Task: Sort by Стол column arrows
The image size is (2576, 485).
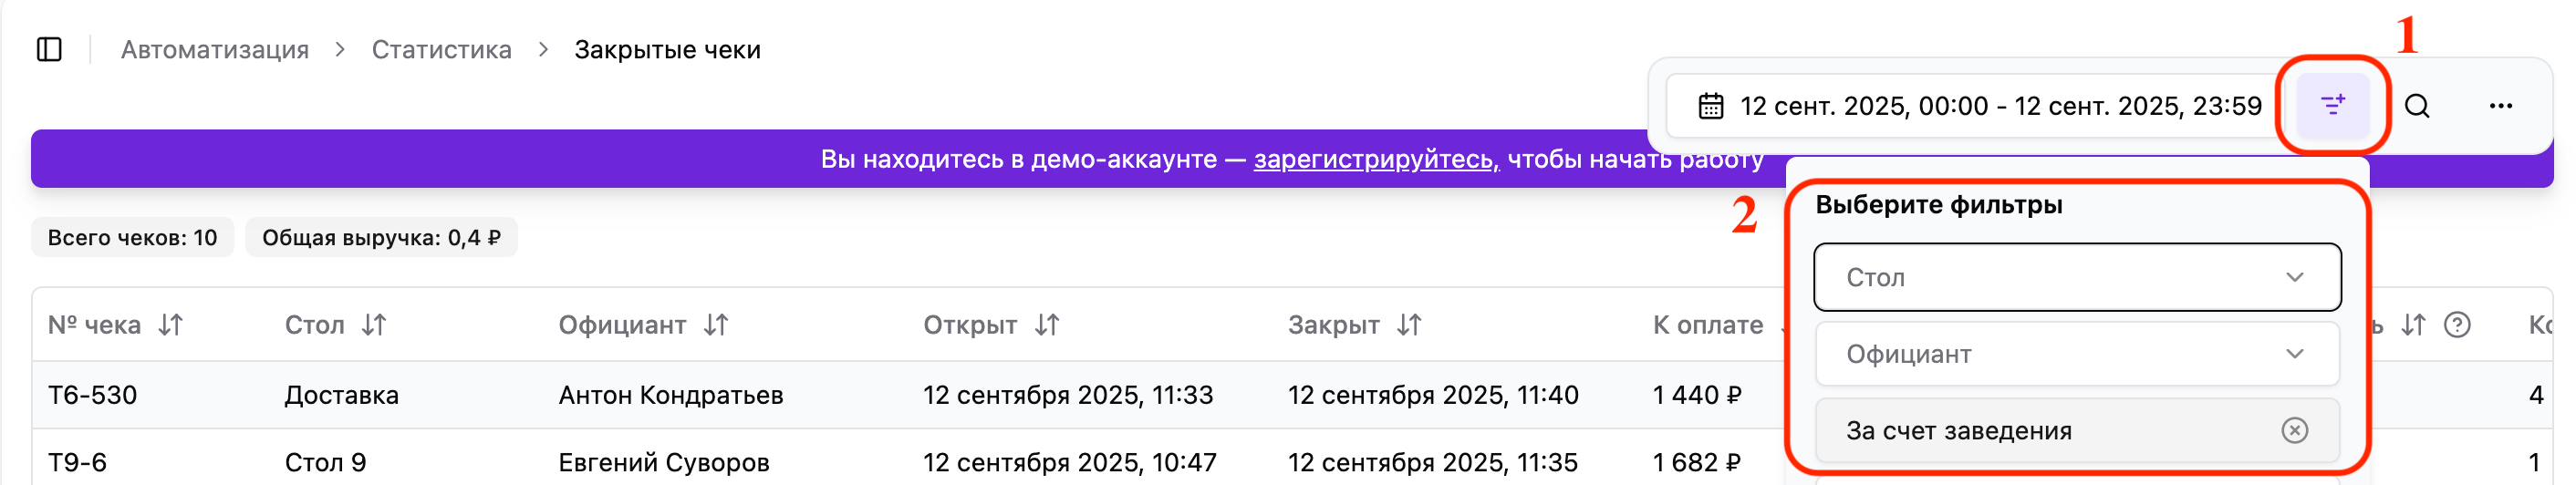Action: tap(374, 325)
